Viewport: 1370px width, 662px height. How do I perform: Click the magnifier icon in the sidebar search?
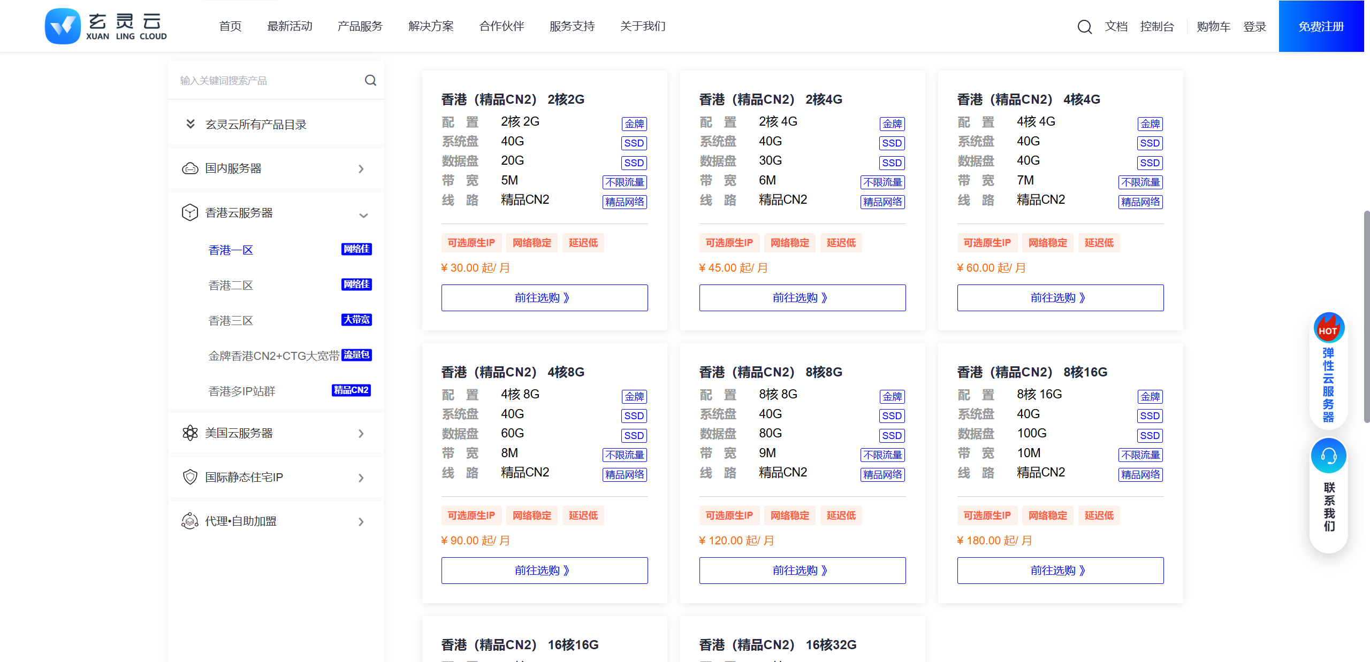[x=370, y=80]
